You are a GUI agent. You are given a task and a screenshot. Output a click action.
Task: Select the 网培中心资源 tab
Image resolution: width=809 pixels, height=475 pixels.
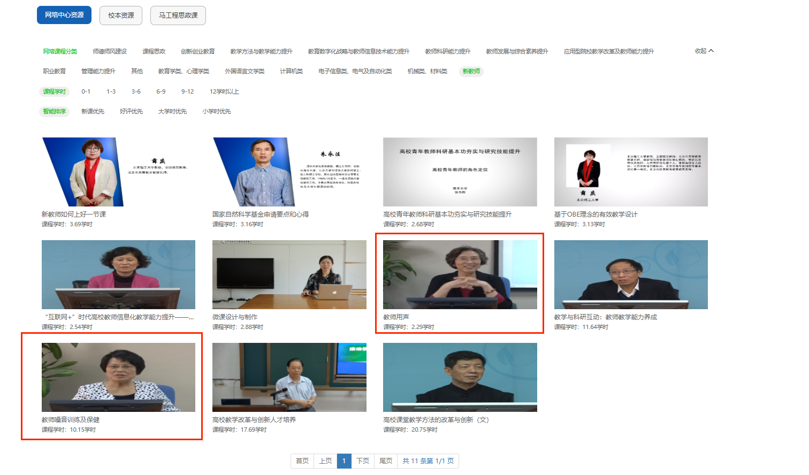[64, 15]
